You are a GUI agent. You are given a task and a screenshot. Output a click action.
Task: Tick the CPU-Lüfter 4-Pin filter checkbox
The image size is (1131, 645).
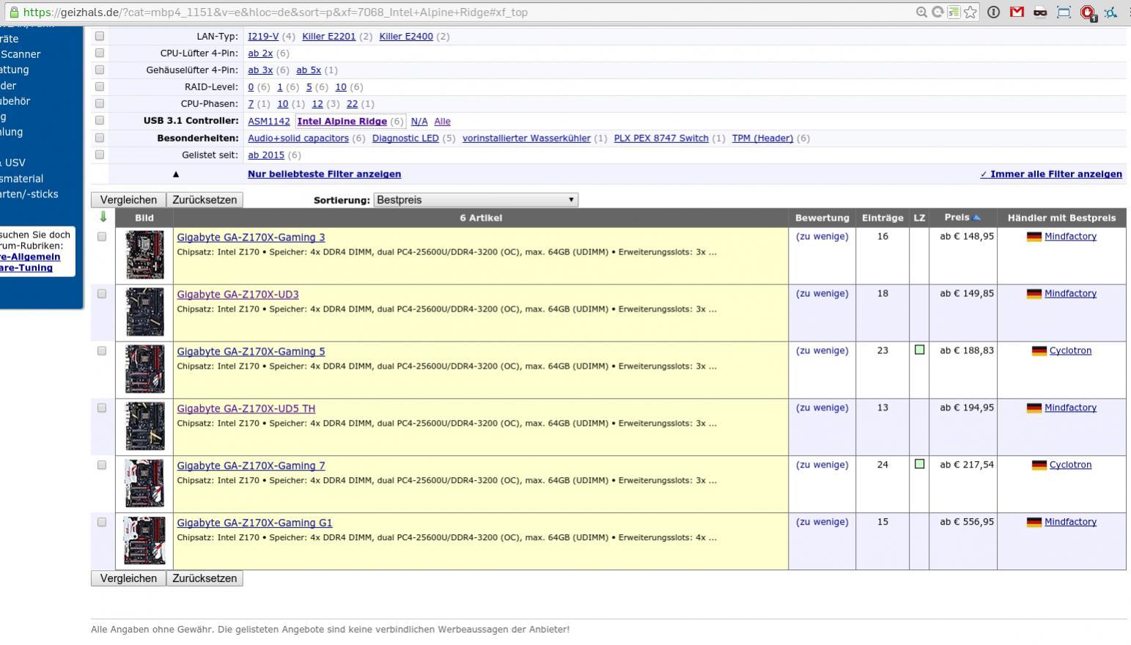pos(100,53)
